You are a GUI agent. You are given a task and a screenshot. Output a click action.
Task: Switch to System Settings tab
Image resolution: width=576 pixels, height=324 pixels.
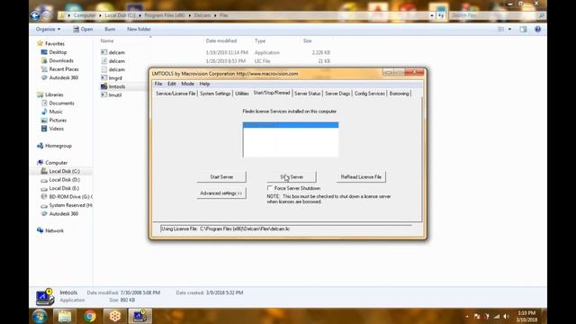215,94
